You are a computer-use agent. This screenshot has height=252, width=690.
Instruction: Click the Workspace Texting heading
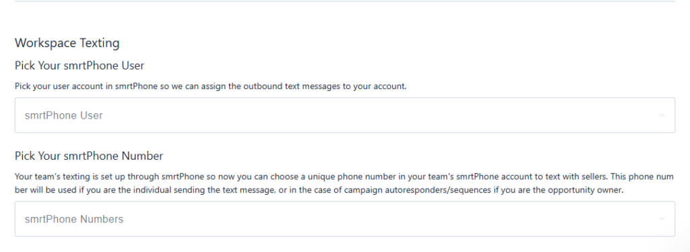[67, 43]
